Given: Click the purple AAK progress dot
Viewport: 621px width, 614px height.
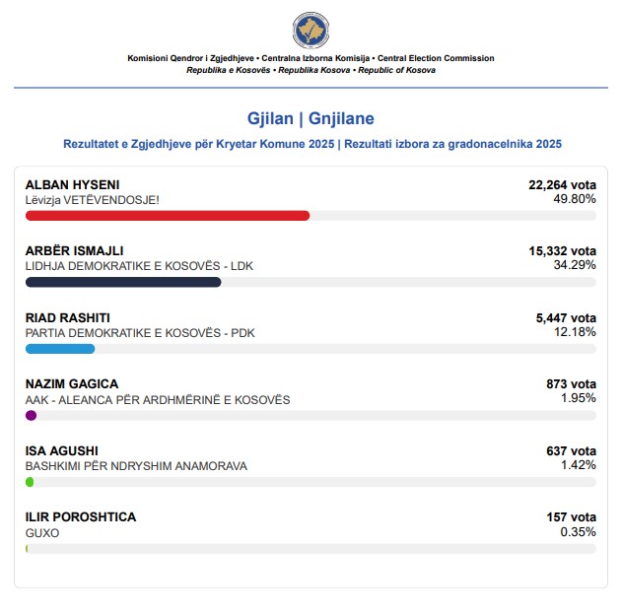Looking at the screenshot, I should pos(31,416).
